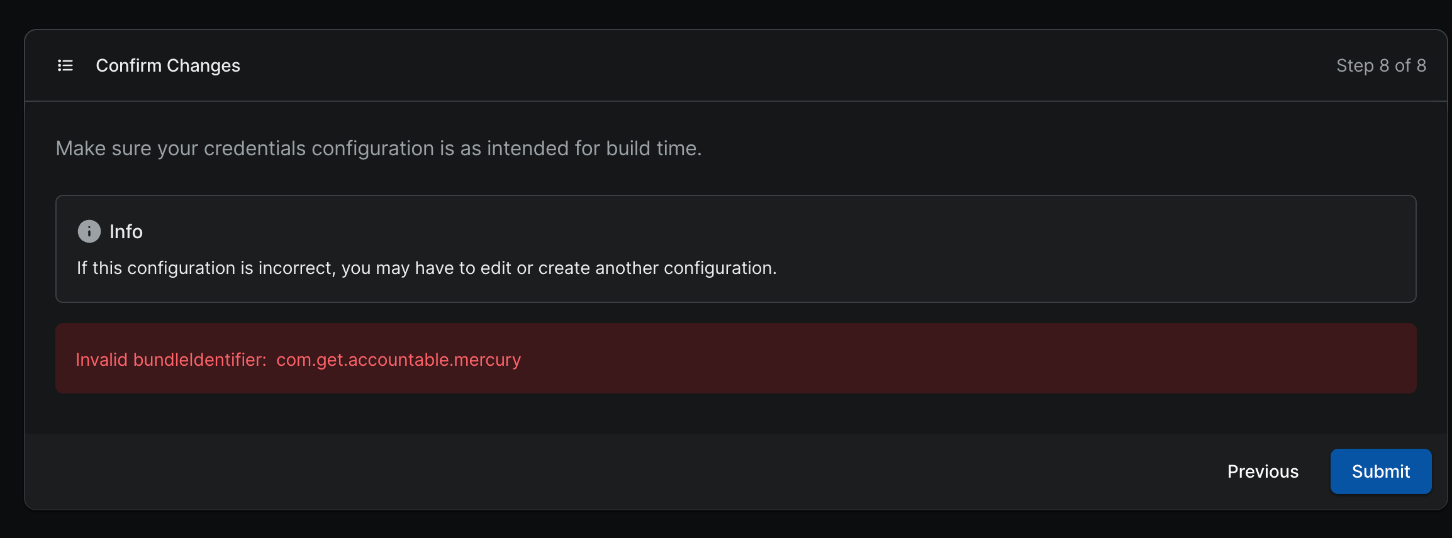Click the com.get.accountable.mercury error text
The width and height of the screenshot is (1452, 538).
(398, 359)
